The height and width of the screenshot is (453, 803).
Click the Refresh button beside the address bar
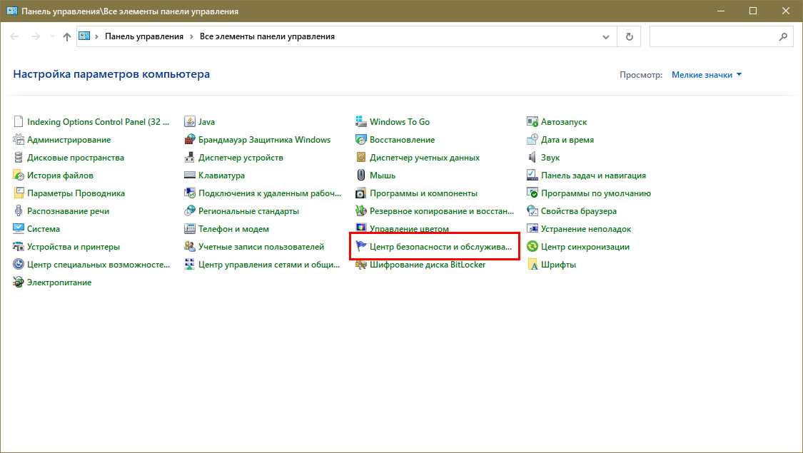629,36
